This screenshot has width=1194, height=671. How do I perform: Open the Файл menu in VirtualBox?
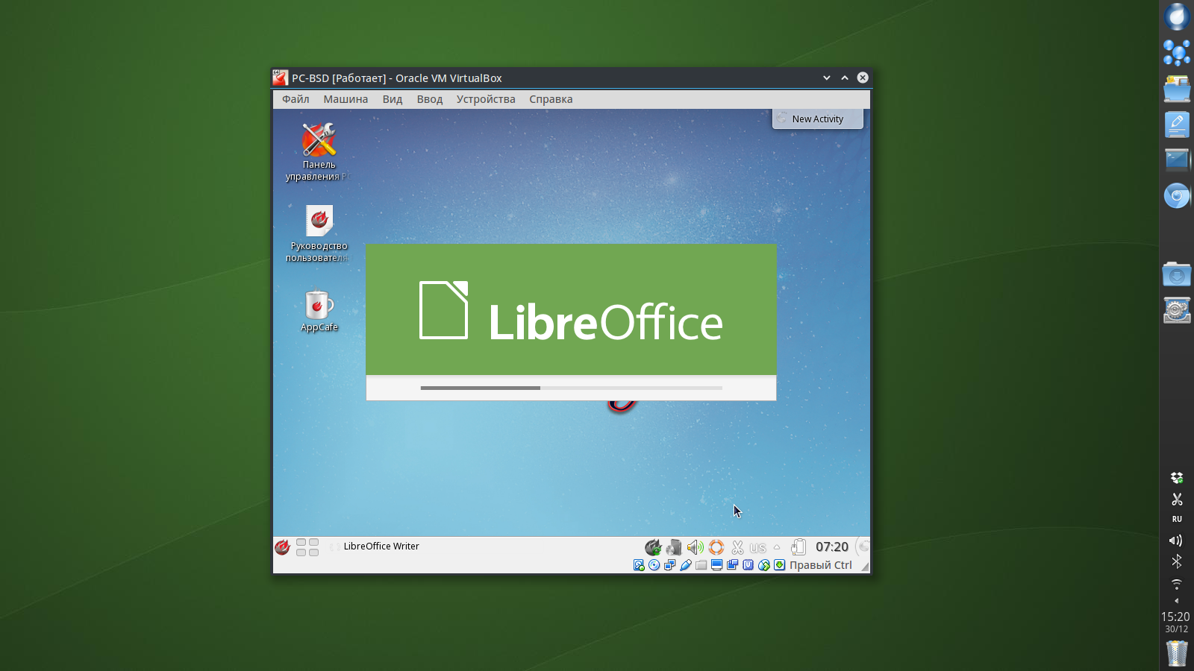pyautogui.click(x=296, y=99)
